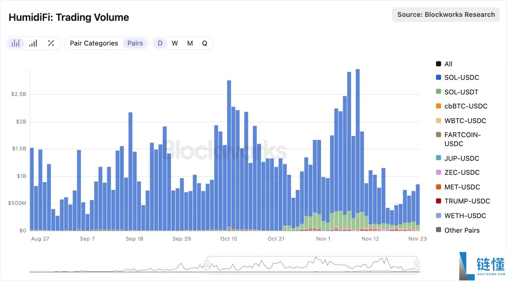Click Source: Blockworks Research button
This screenshot has height=281, width=507.
[x=446, y=15]
